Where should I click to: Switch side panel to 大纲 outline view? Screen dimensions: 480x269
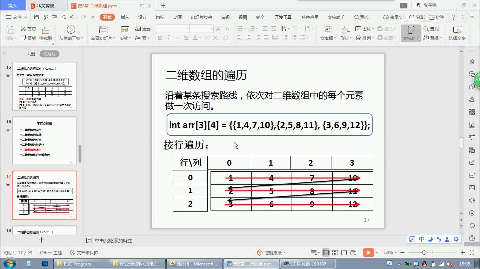31,54
